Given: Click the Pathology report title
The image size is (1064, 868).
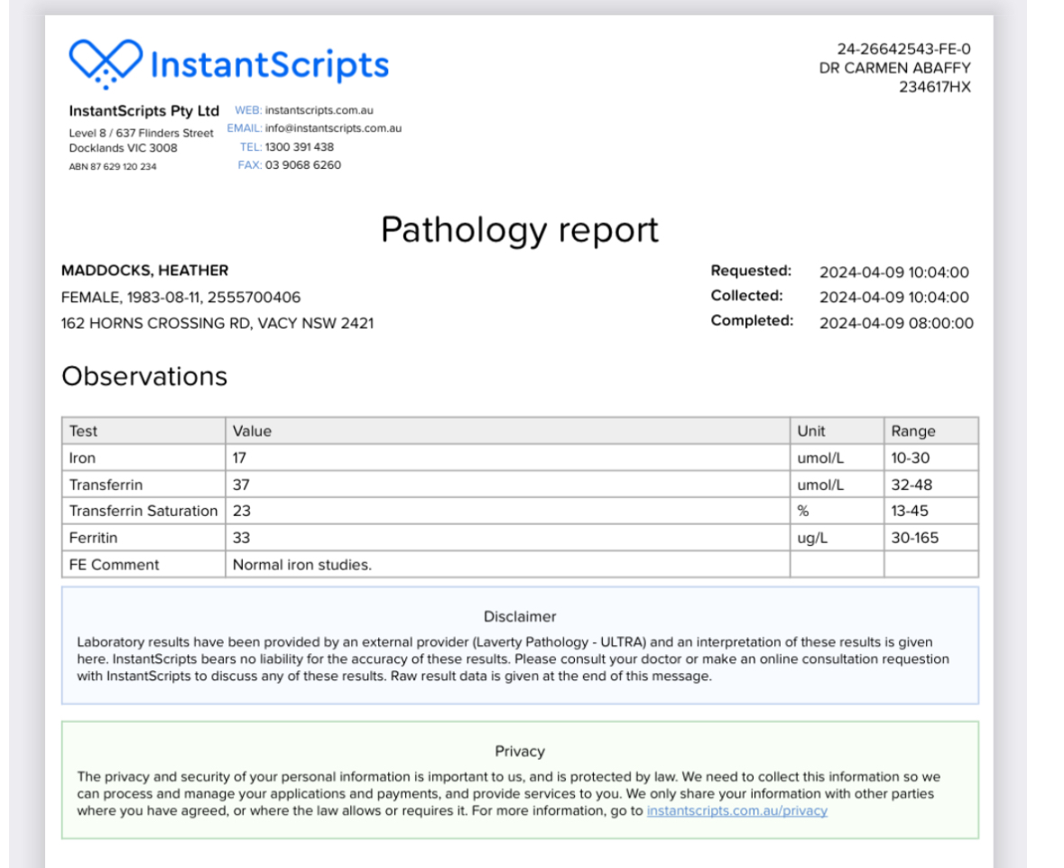Looking at the screenshot, I should pyautogui.click(x=519, y=230).
